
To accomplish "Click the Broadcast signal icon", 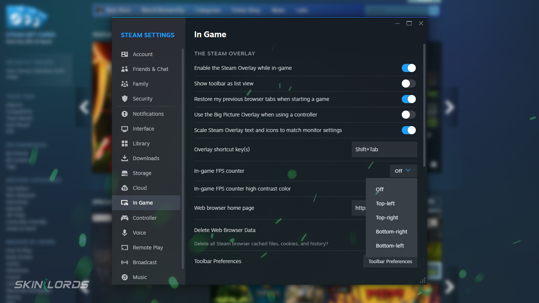I will tap(125, 262).
